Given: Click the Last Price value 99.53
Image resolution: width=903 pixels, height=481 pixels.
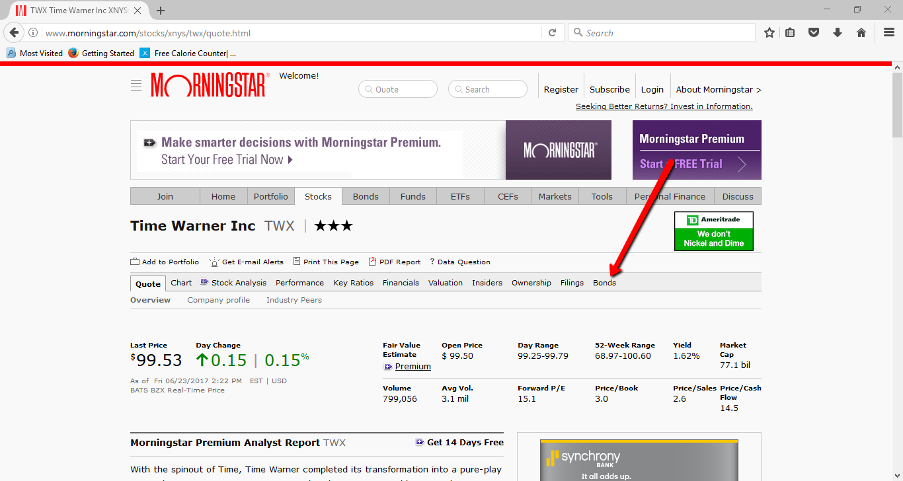Looking at the screenshot, I should pos(159,360).
